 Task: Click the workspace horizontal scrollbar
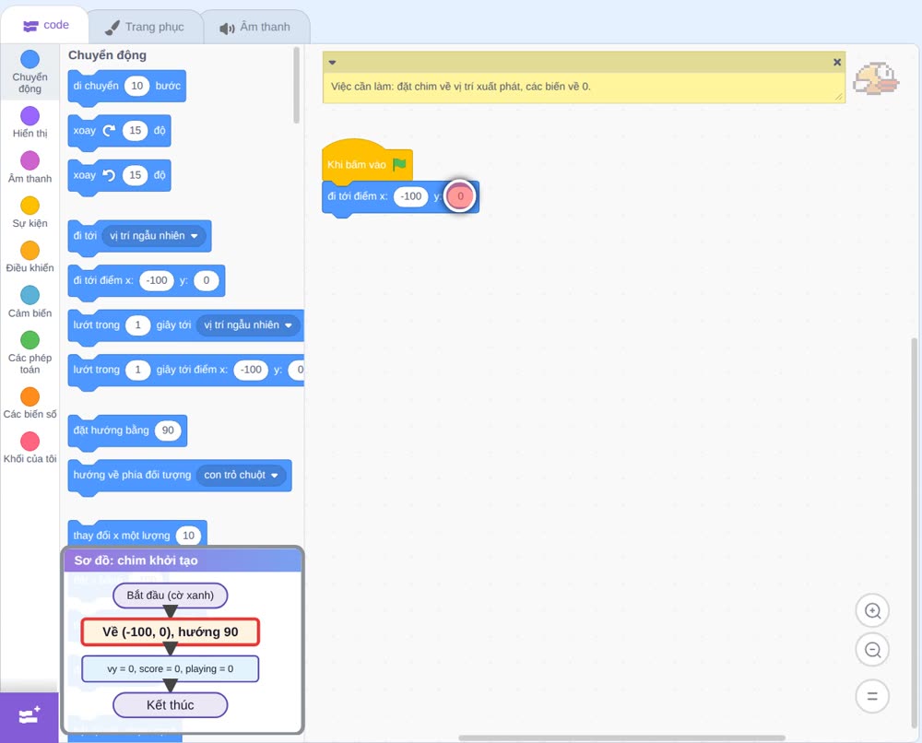click(x=622, y=737)
